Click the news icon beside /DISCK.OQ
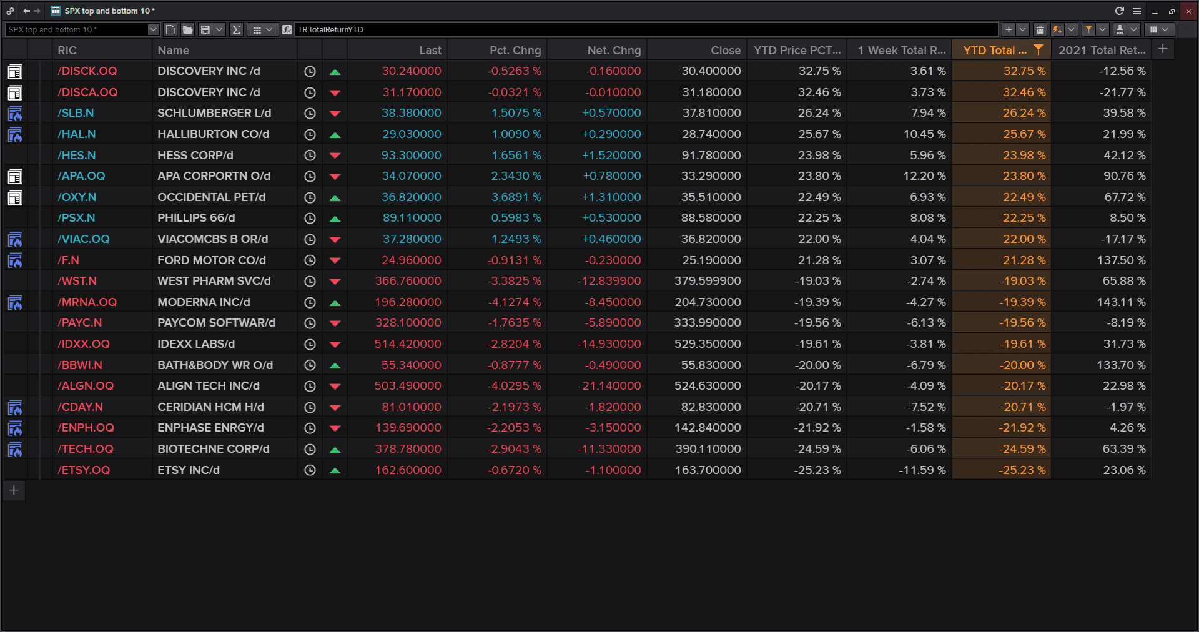Image resolution: width=1199 pixels, height=632 pixels. (x=14, y=71)
